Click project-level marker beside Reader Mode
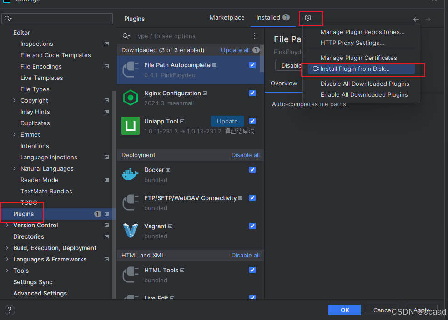 (106, 180)
